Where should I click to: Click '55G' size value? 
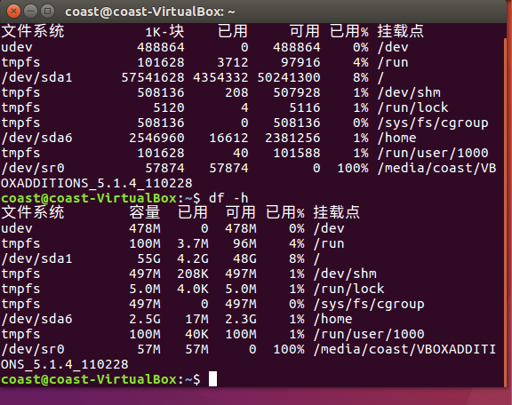pos(149,258)
